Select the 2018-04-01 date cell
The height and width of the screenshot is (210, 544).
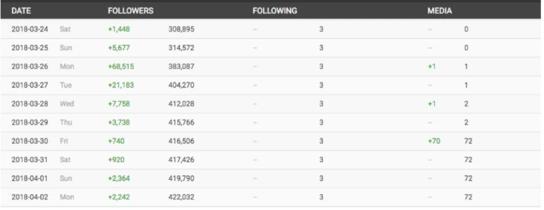(x=30, y=178)
